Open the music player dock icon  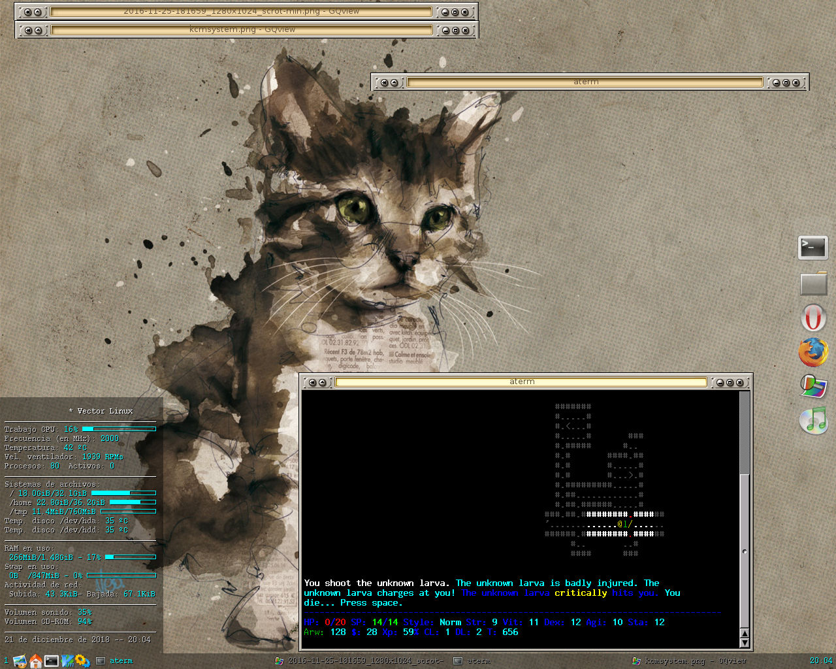pos(814,420)
